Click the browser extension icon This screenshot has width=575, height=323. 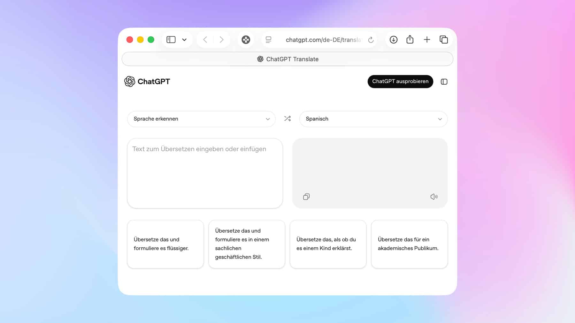click(x=246, y=40)
